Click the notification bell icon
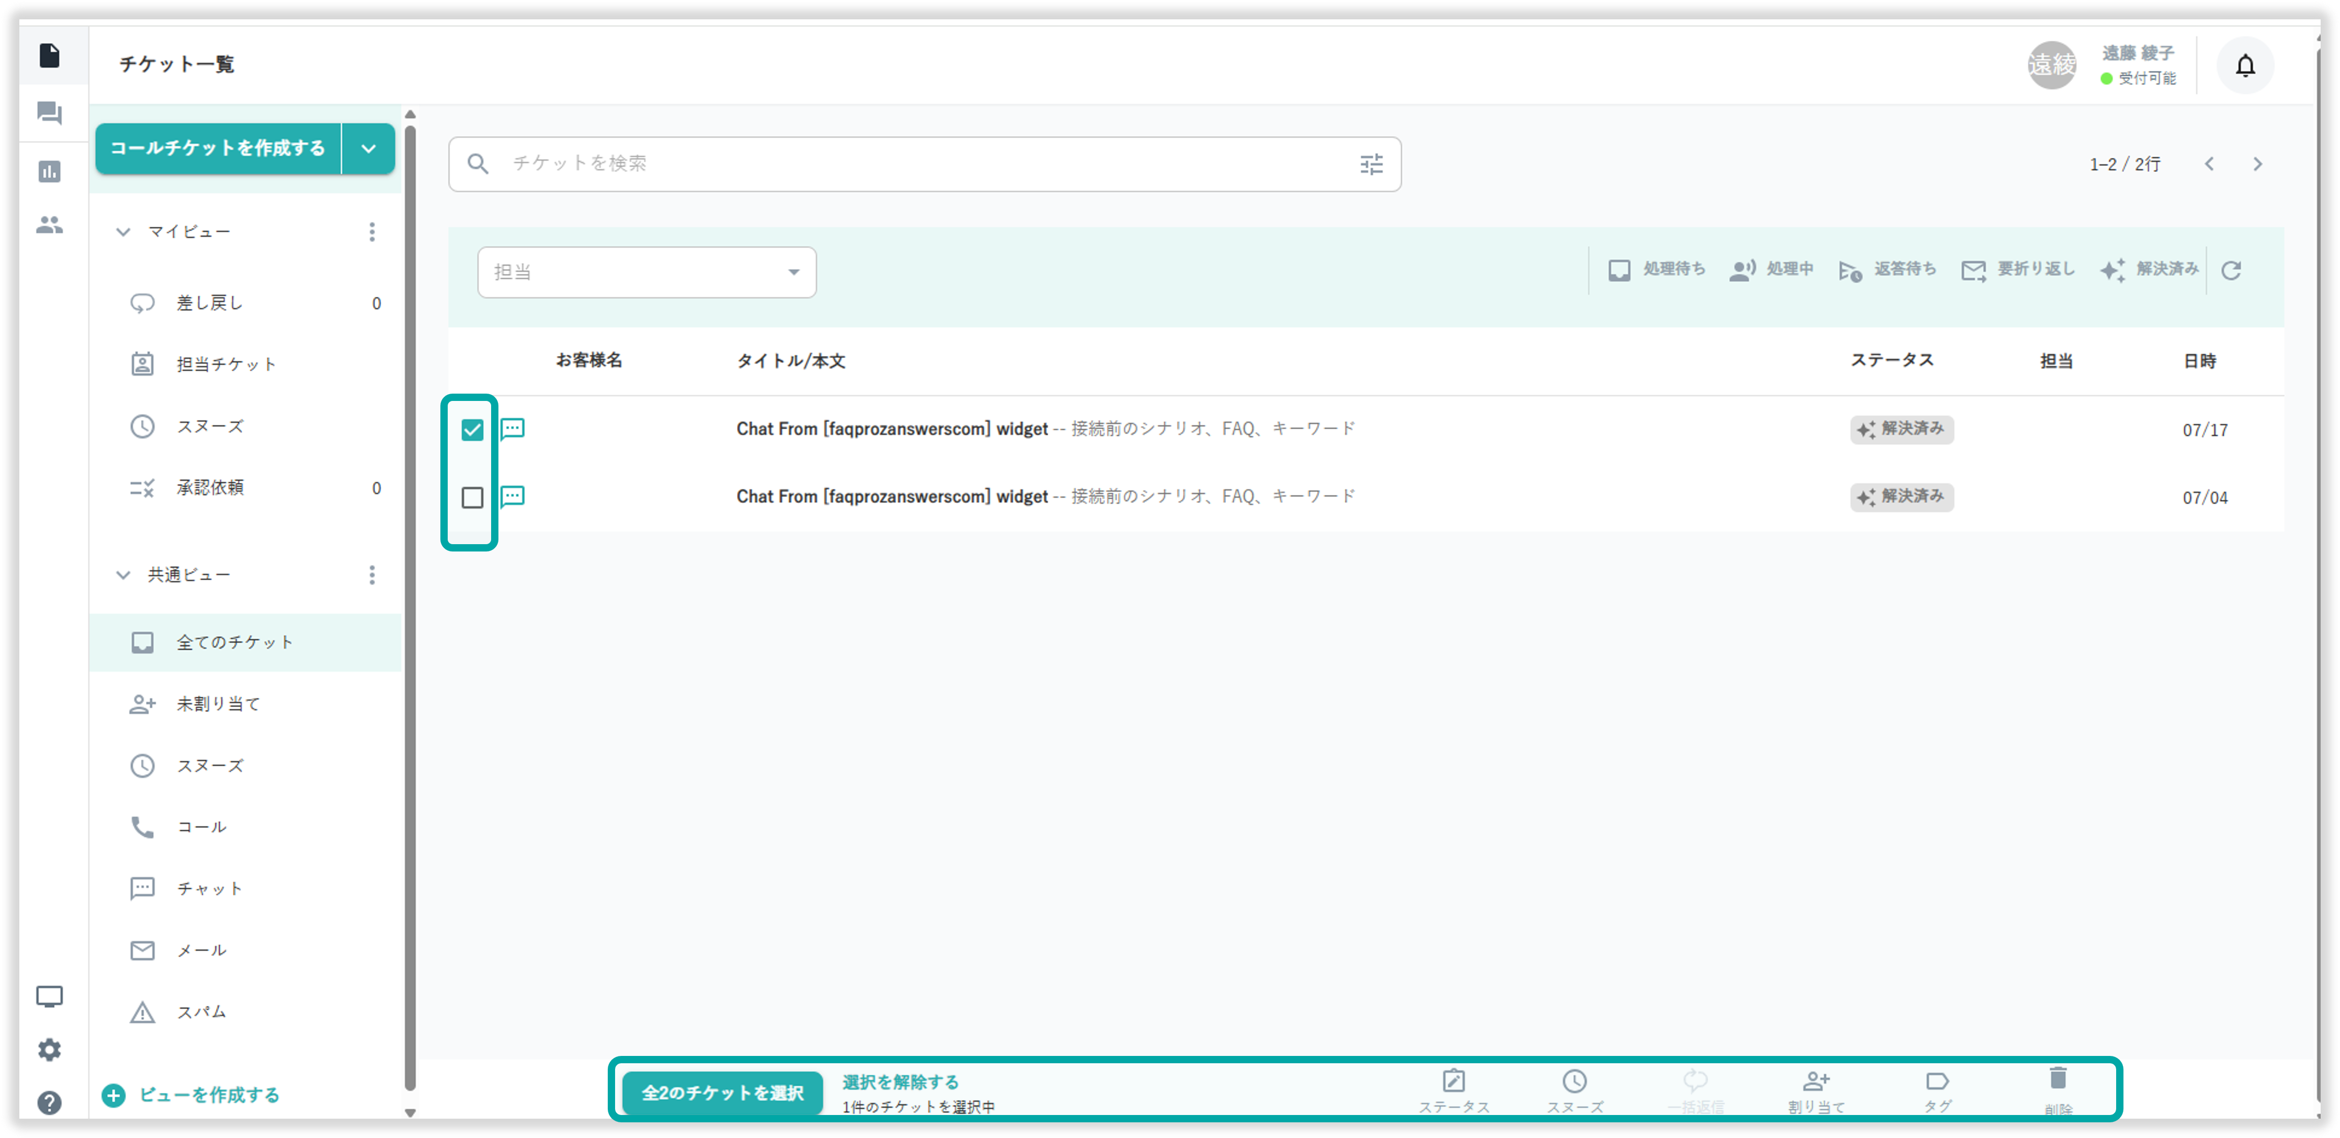 pyautogui.click(x=2245, y=65)
